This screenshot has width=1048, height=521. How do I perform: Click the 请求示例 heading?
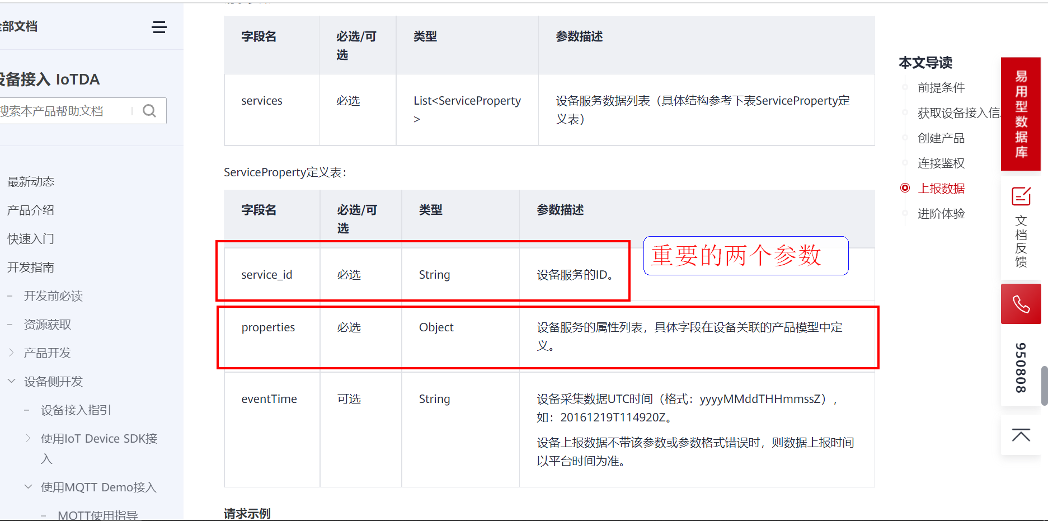pos(247,513)
